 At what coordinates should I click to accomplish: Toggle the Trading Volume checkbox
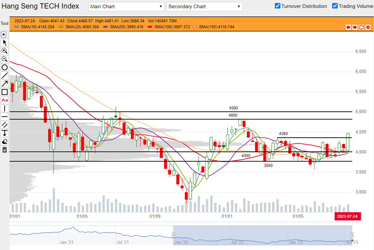(x=335, y=6)
